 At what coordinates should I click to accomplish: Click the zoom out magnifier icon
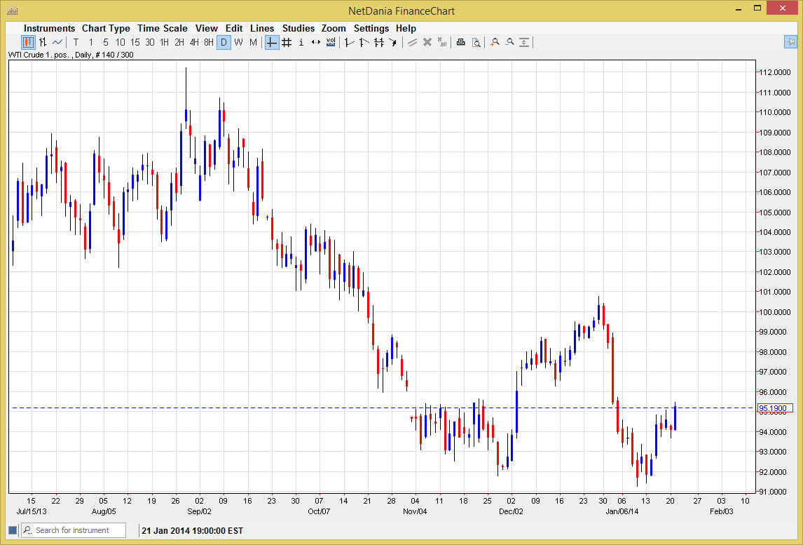(509, 42)
